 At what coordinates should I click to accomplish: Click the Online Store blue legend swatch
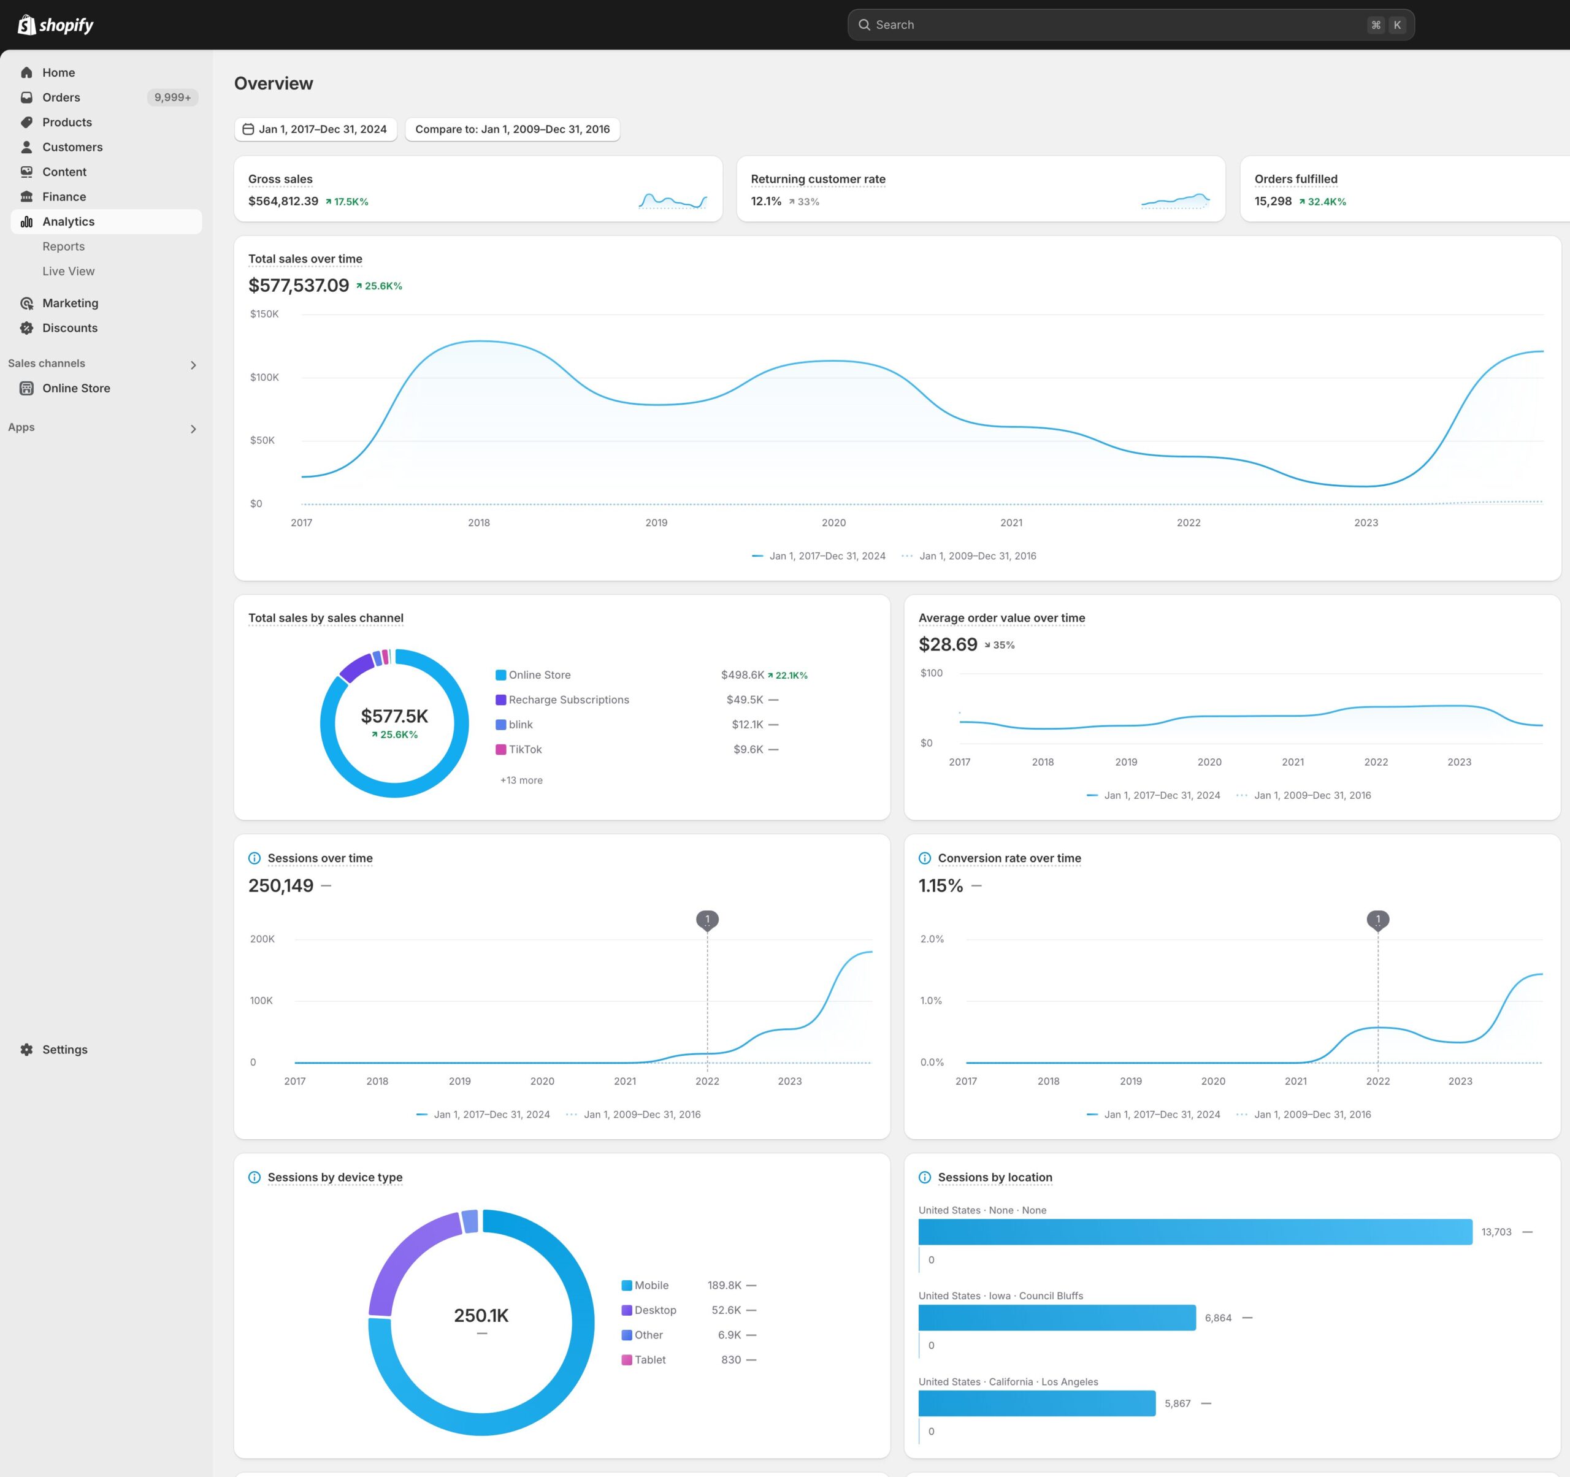pyautogui.click(x=500, y=675)
